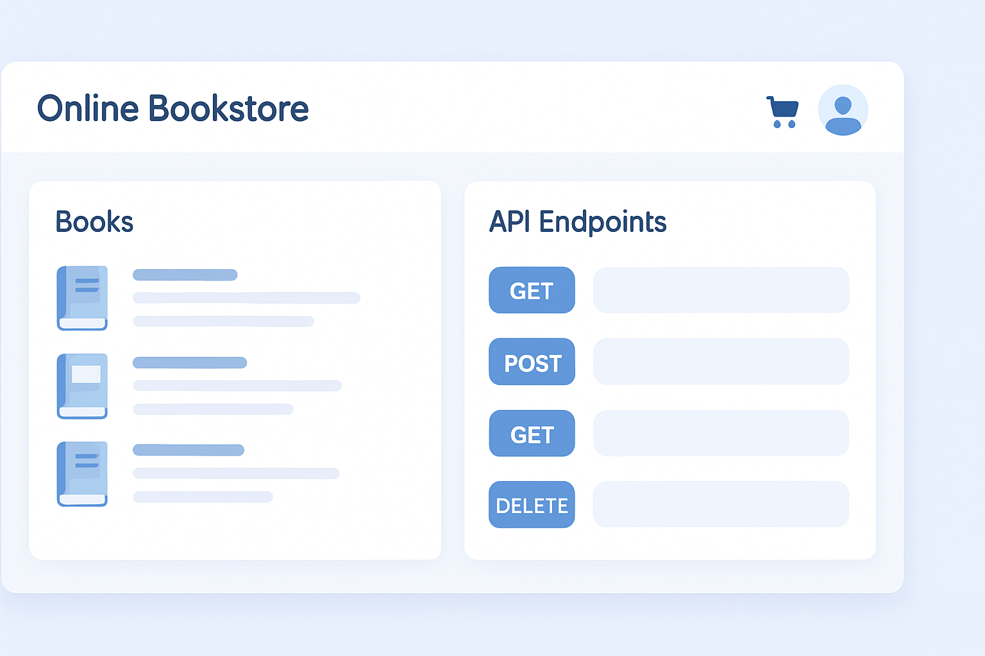Click the POST endpoint field
The image size is (985, 656).
coord(721,362)
